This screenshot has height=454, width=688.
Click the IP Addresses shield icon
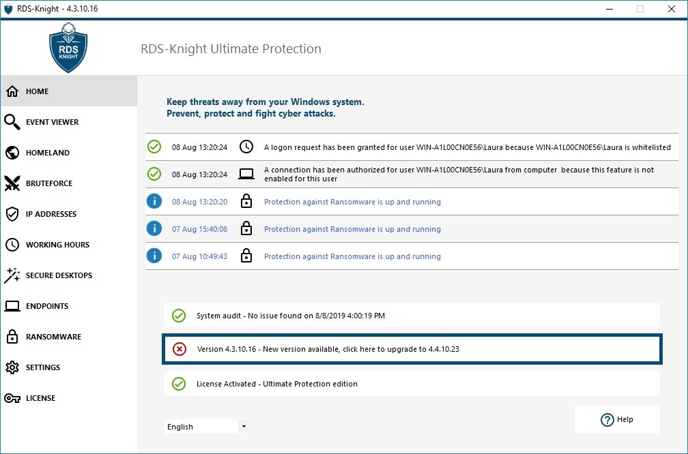[x=12, y=214]
